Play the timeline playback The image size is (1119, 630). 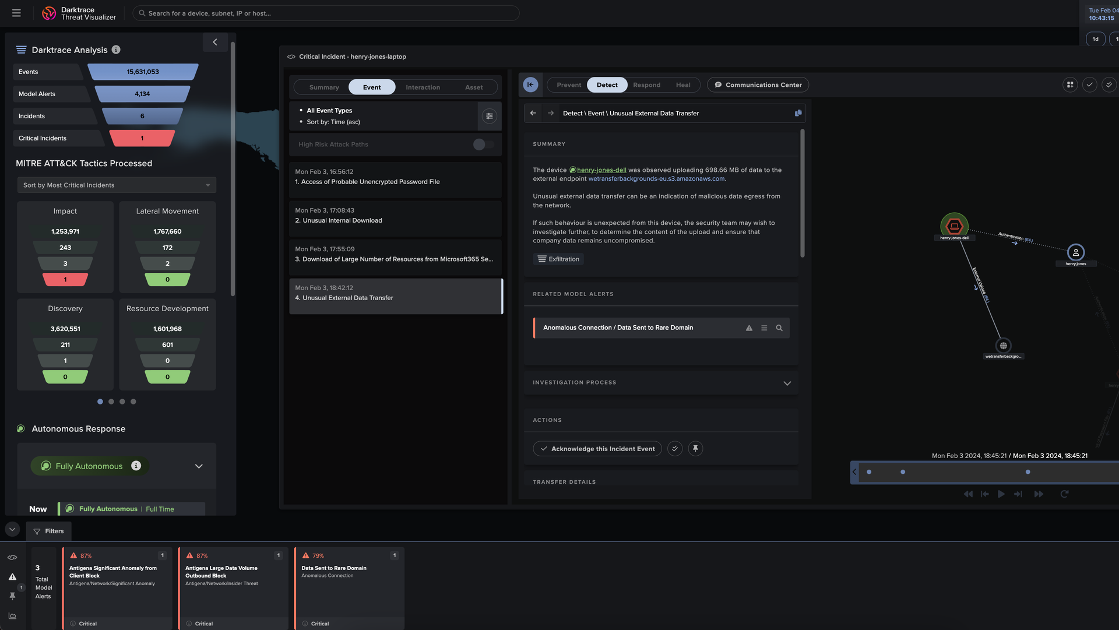pos(1001,494)
